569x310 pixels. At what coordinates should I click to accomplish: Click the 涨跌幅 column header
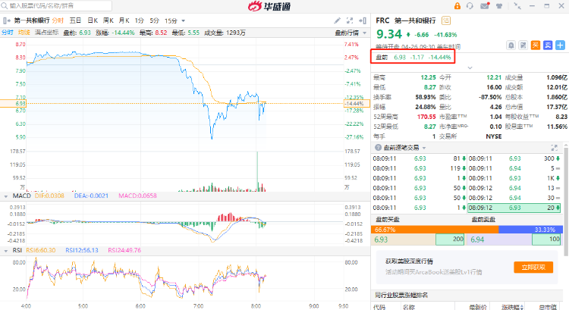[x=512, y=307]
